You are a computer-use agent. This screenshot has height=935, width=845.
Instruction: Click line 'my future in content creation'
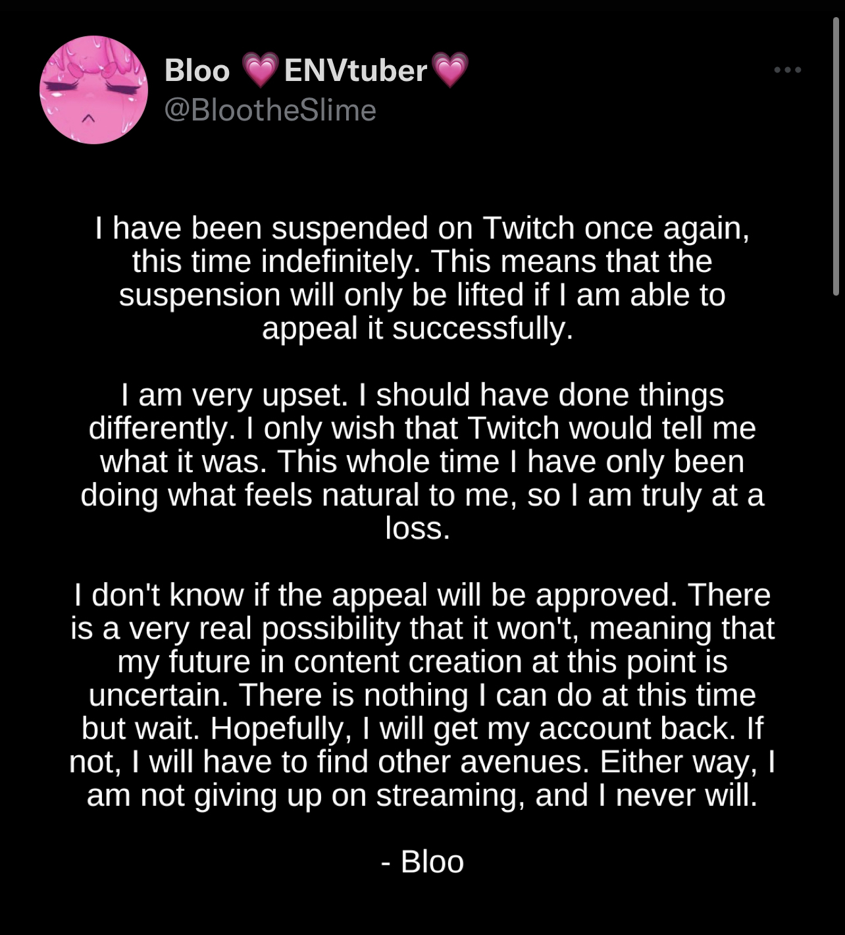422,662
